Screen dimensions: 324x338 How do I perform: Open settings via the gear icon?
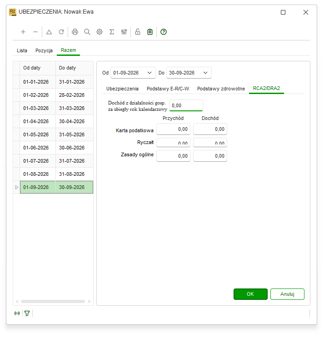coord(100,32)
